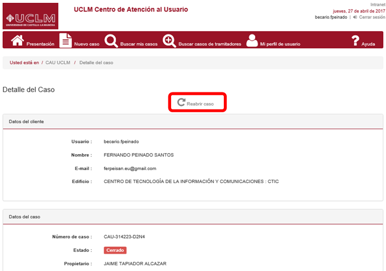Open Mi perfil de usuario
The image size is (386, 271).
click(280, 44)
